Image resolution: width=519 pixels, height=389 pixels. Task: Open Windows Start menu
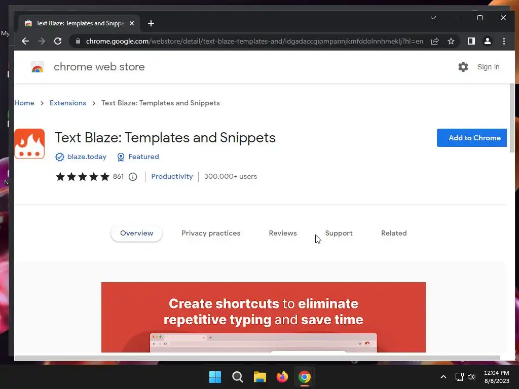[215, 377]
